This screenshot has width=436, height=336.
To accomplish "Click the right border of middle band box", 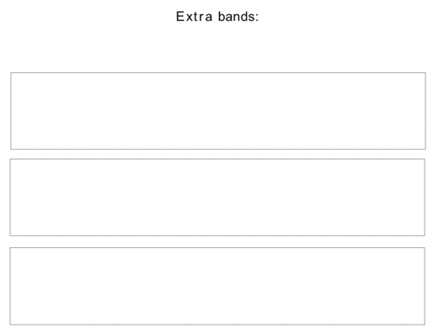I will click(425, 198).
